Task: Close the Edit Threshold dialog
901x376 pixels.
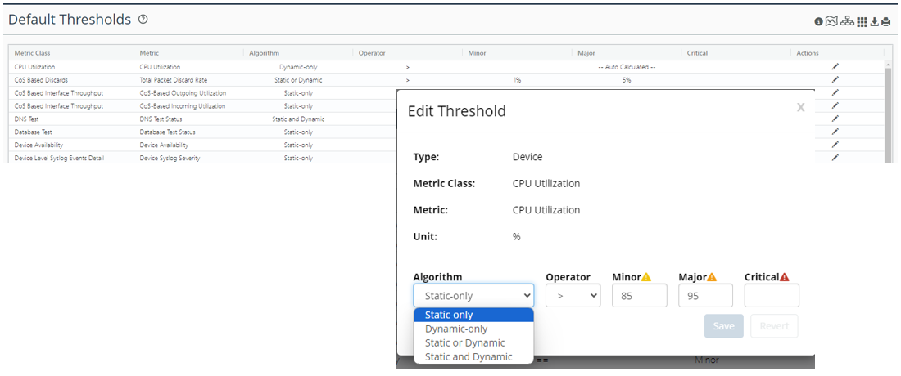Action: click(800, 107)
